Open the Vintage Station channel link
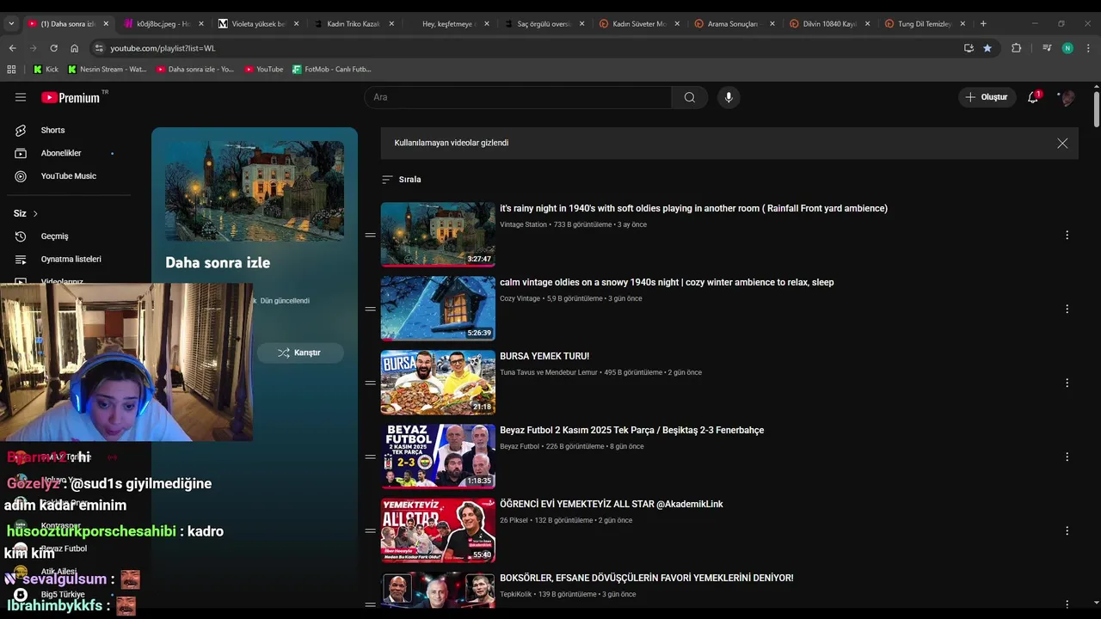Image resolution: width=1101 pixels, height=619 pixels. click(x=523, y=224)
